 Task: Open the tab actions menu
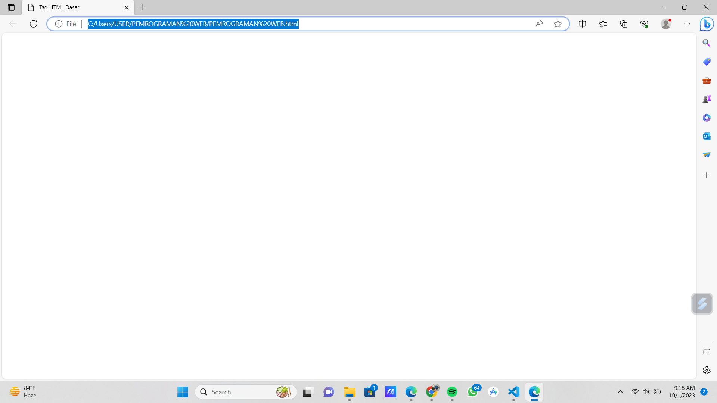(10, 7)
